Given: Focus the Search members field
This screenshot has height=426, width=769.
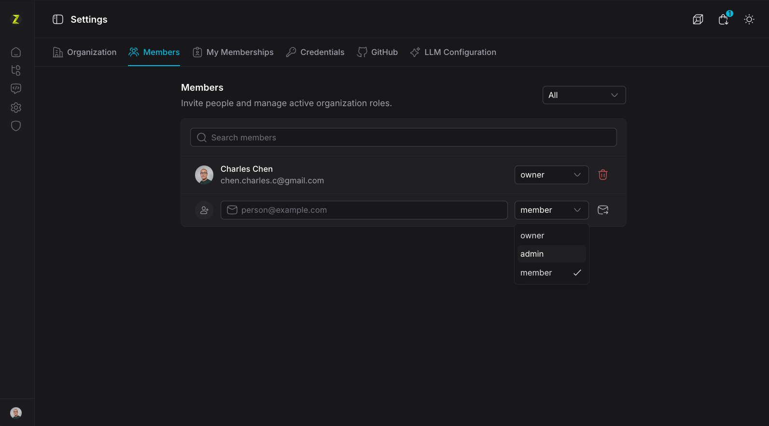Looking at the screenshot, I should tap(404, 137).
